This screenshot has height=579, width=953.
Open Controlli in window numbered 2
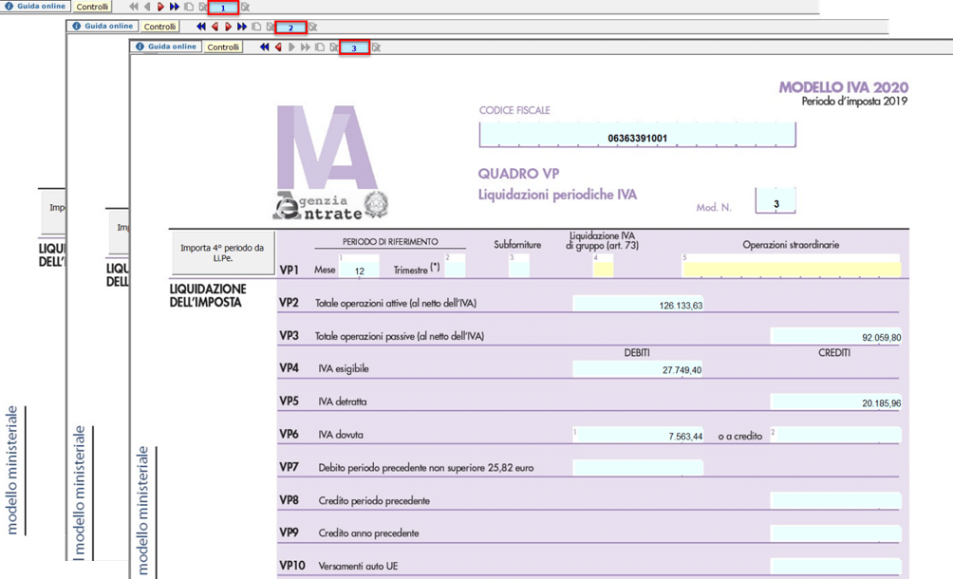tap(159, 27)
